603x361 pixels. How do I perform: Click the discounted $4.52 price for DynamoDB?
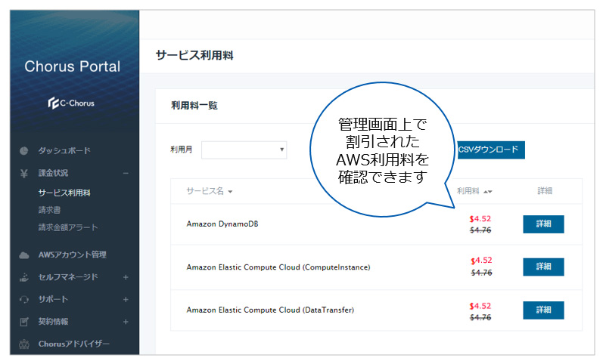point(480,218)
